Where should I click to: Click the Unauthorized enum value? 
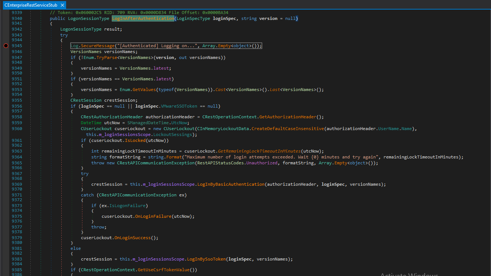point(262,163)
